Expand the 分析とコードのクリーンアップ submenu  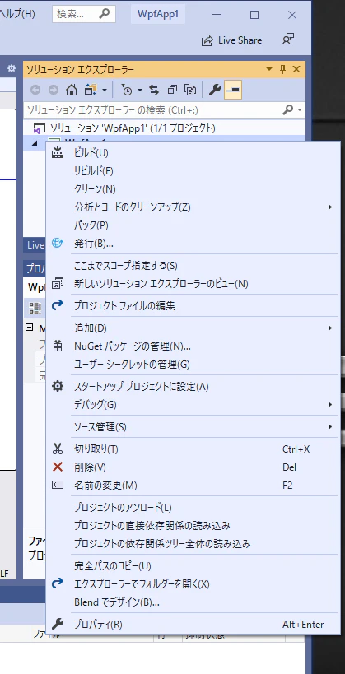[x=330, y=207]
